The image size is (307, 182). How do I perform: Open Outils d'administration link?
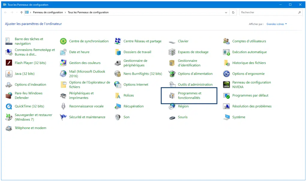click(195, 85)
